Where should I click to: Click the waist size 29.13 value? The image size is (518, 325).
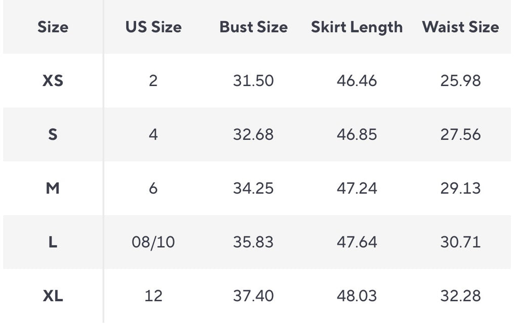(460, 188)
